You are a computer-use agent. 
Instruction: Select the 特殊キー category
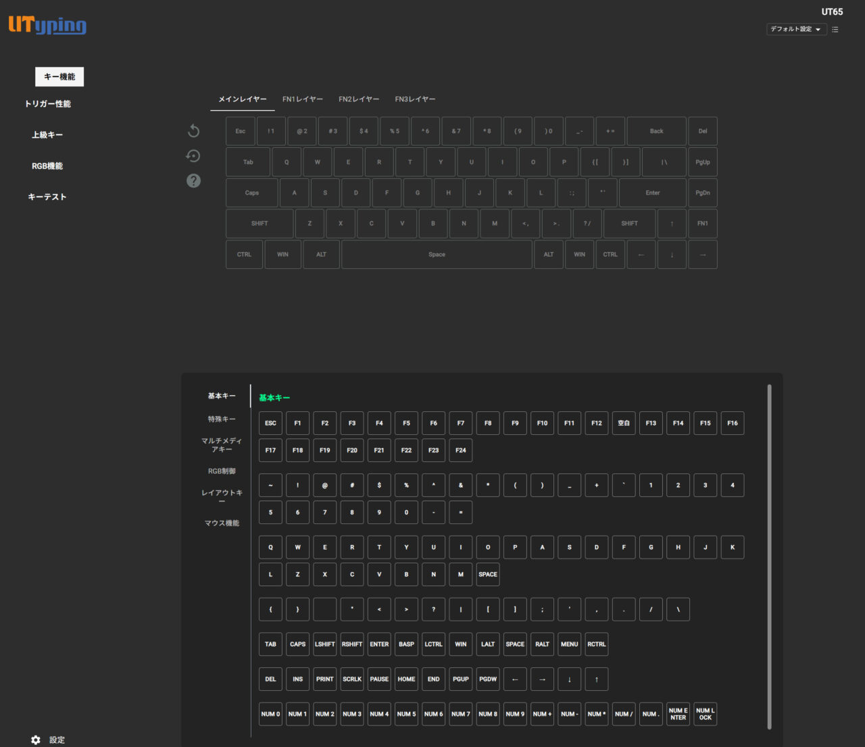point(222,419)
